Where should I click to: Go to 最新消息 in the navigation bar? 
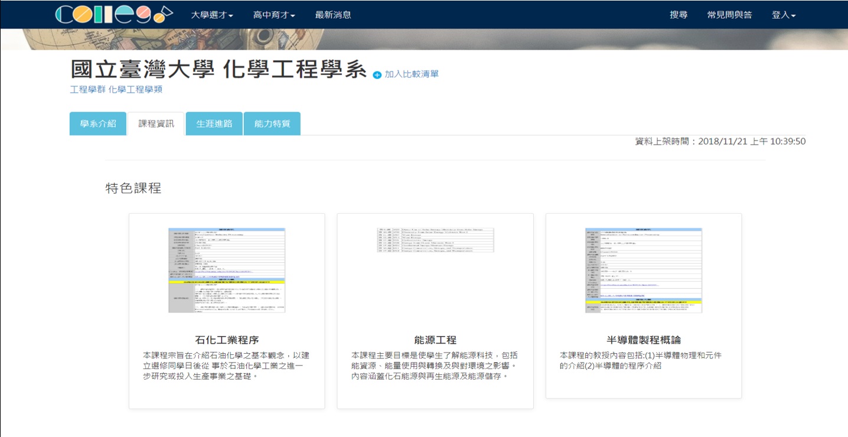point(333,15)
